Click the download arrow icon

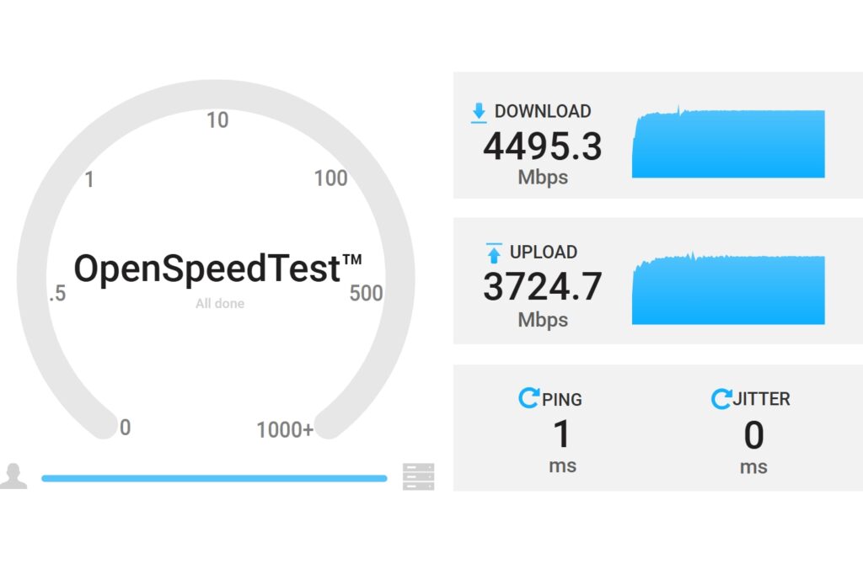(x=479, y=112)
